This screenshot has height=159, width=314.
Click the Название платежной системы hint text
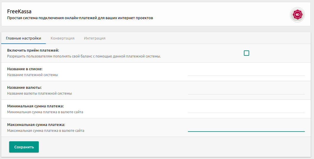[x=33, y=75]
